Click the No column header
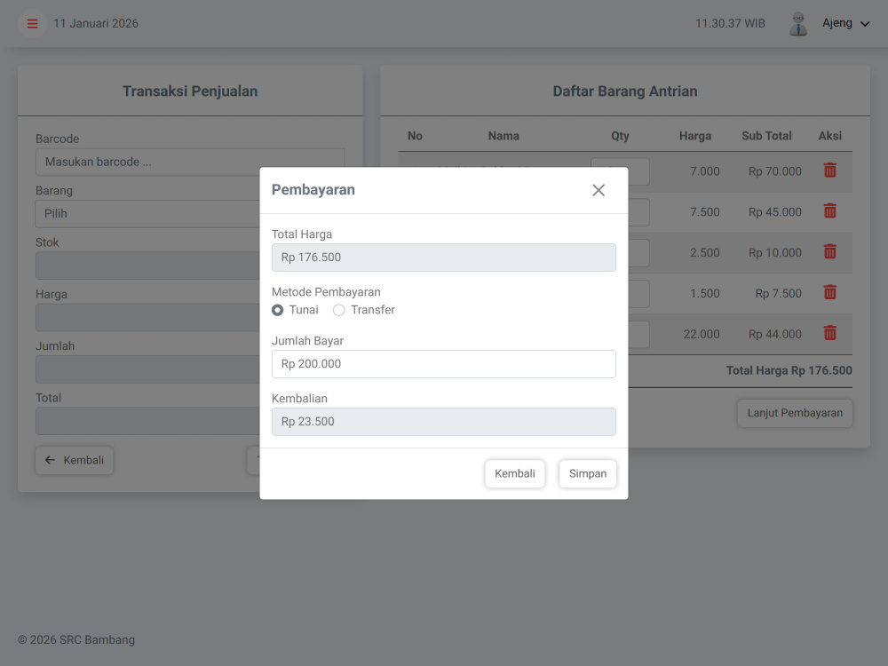 pyautogui.click(x=415, y=136)
